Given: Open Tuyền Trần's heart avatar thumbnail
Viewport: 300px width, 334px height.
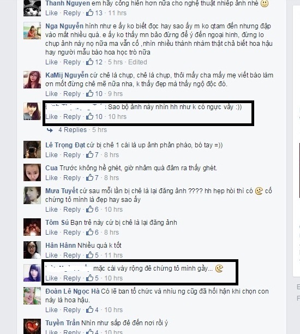Looking at the screenshot, I should (x=32, y=326).
